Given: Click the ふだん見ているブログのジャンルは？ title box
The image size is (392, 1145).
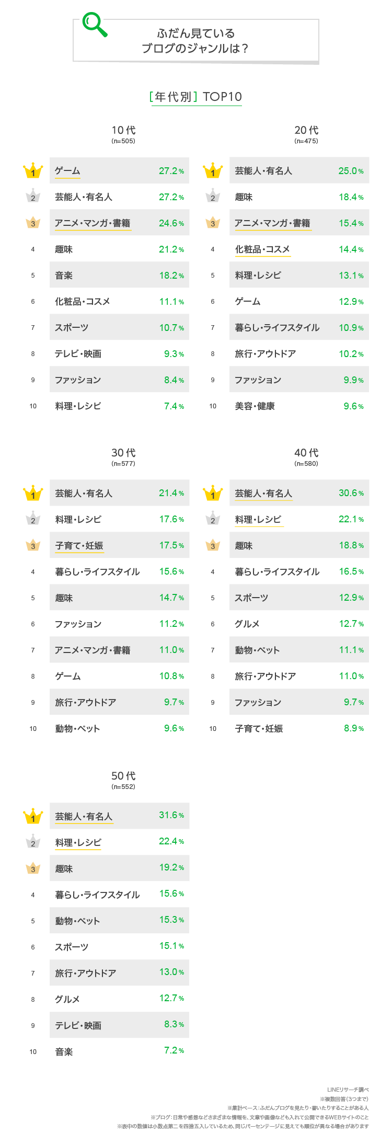Looking at the screenshot, I should tap(196, 41).
